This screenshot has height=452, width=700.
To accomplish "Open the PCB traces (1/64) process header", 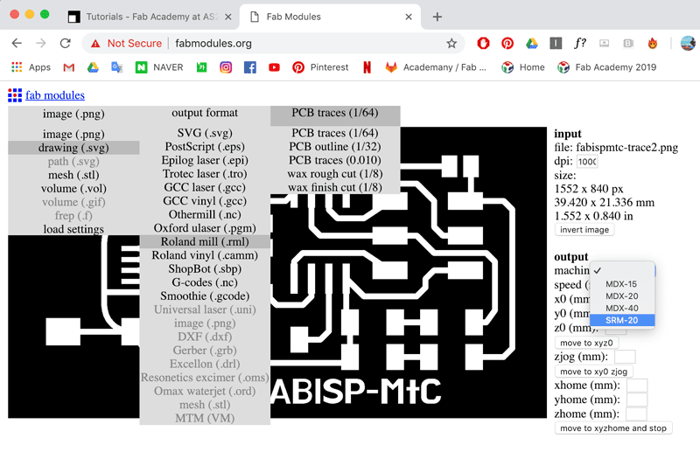I will click(x=335, y=113).
